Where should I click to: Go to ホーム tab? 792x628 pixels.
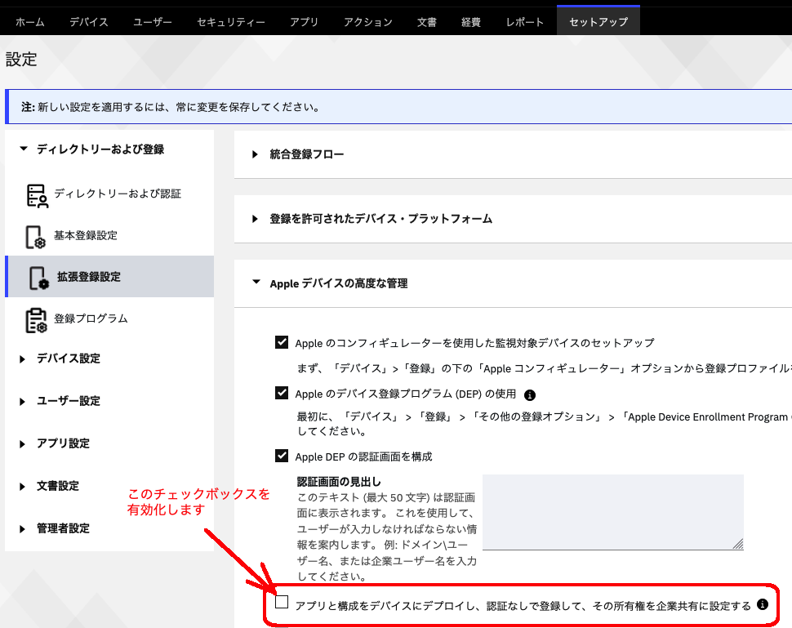pos(29,22)
